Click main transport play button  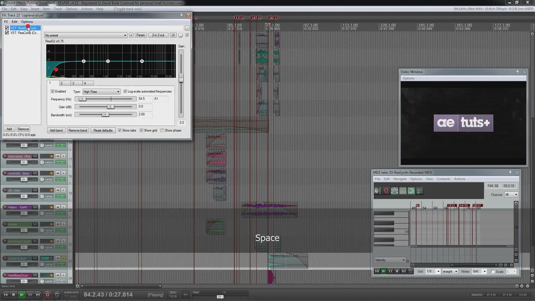[21, 295]
